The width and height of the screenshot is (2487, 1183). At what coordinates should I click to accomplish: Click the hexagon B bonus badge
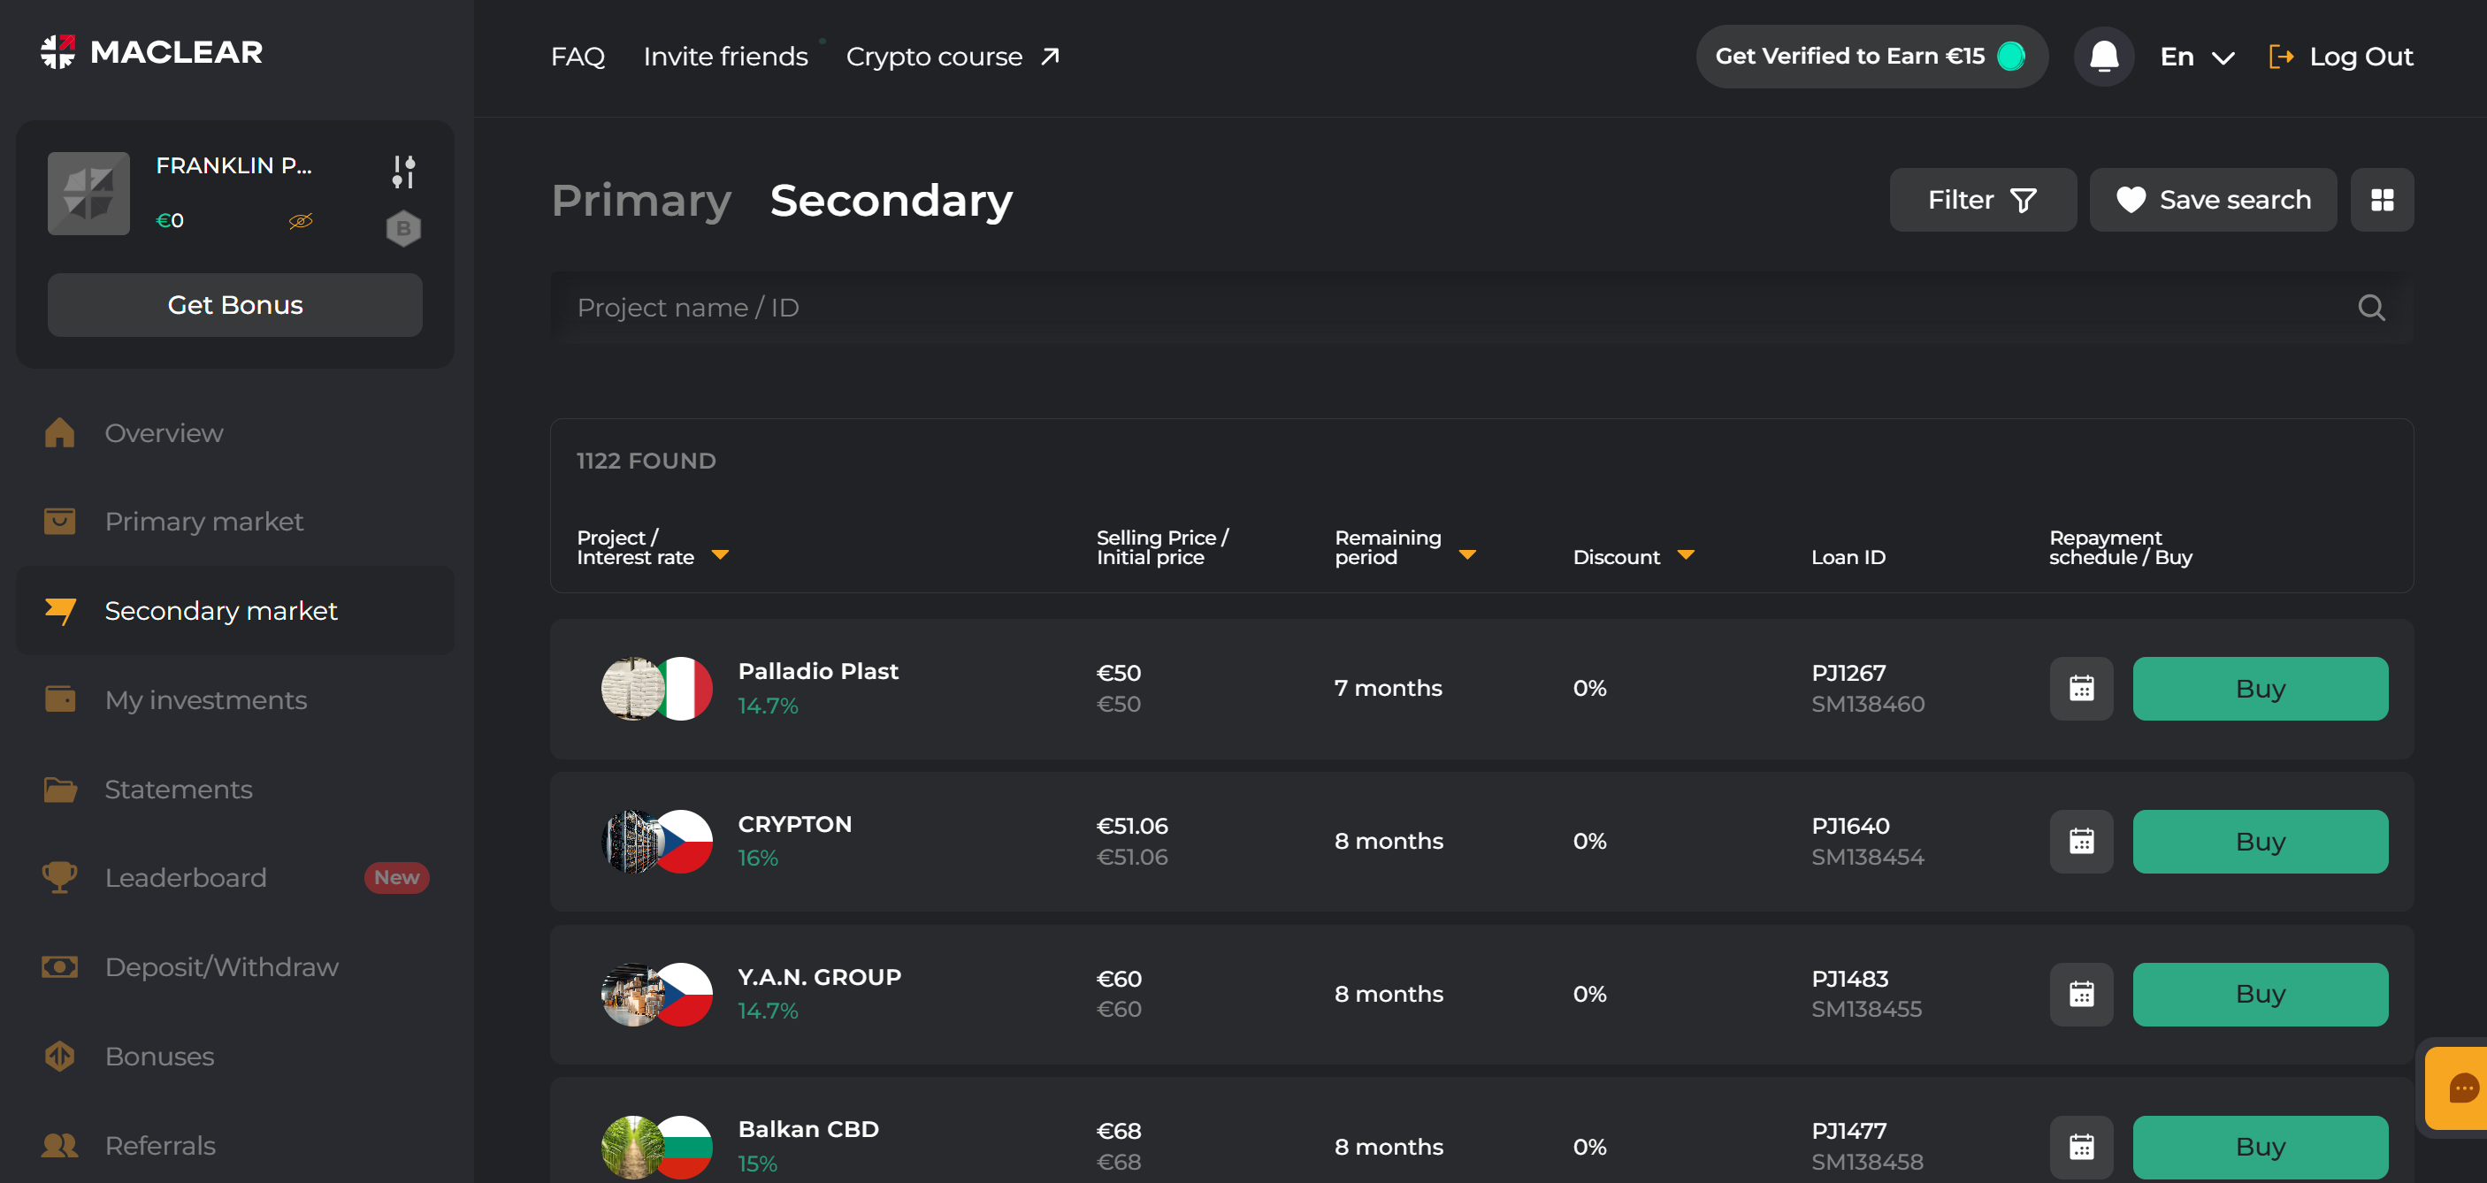tap(403, 229)
